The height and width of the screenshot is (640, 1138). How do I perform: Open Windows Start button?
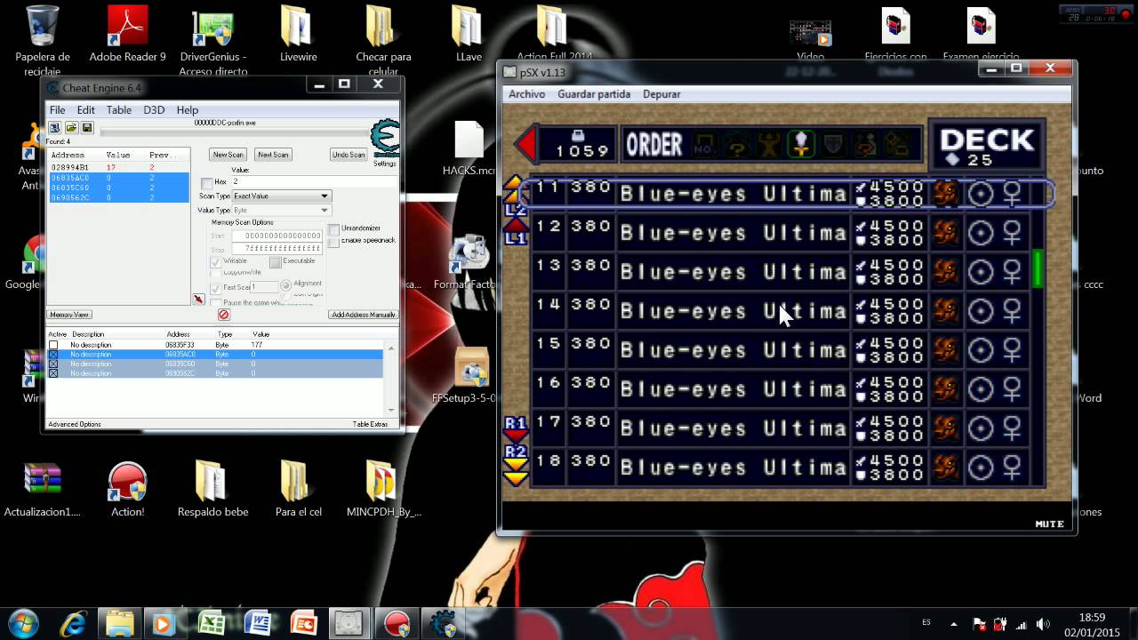[24, 622]
